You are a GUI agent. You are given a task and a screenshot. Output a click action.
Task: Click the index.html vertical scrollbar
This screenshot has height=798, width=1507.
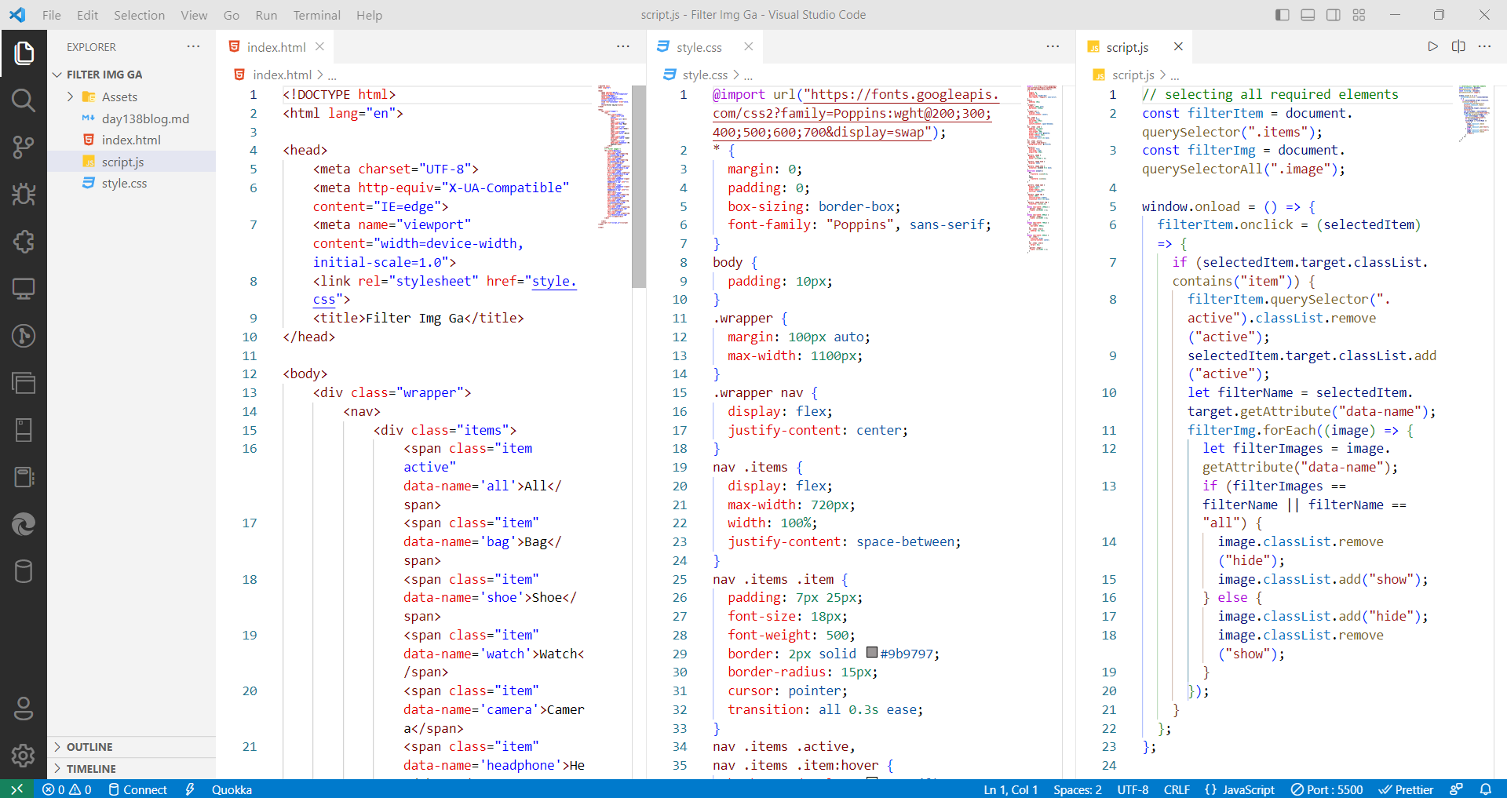tap(639, 187)
